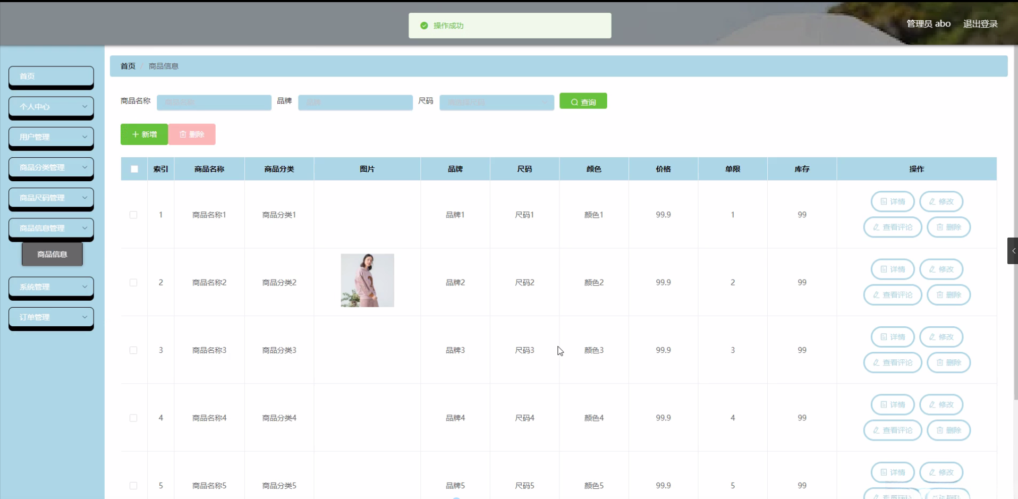Click 修改 for 商品名称3
This screenshot has width=1018, height=499.
(941, 337)
